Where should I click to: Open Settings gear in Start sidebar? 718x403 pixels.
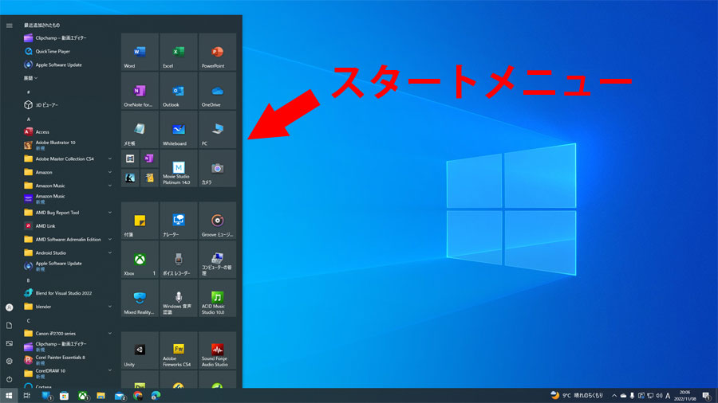(9, 361)
